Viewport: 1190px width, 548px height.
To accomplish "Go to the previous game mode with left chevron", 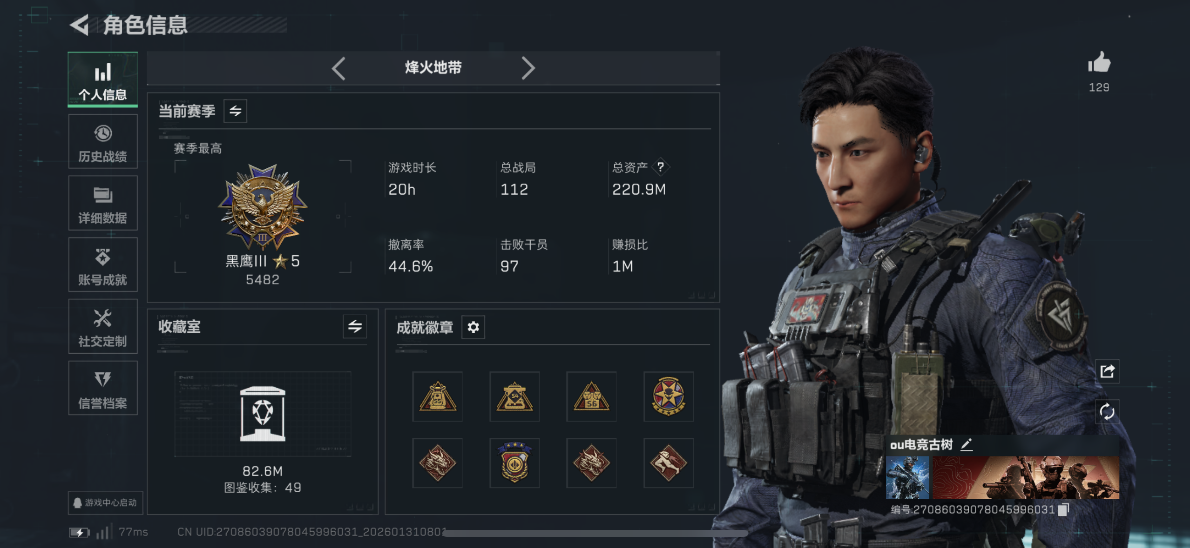I will pos(338,68).
